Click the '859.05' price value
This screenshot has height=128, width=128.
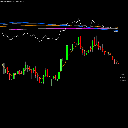(x=123, y=74)
